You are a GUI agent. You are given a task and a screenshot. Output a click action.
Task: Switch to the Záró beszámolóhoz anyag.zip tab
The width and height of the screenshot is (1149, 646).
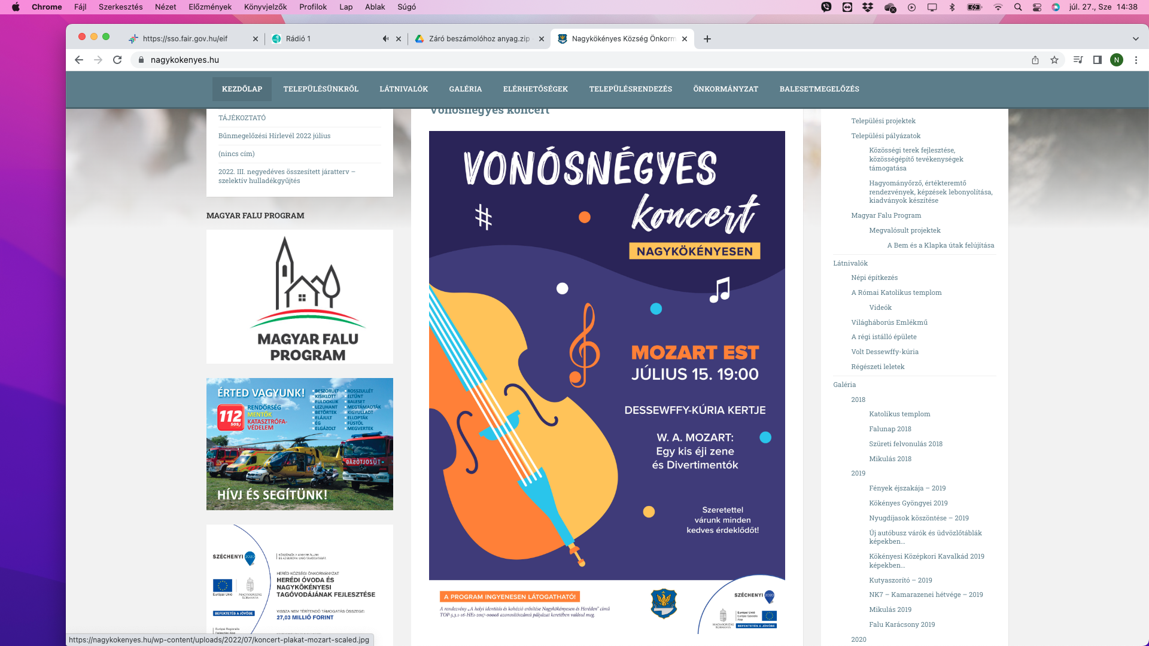pos(479,39)
